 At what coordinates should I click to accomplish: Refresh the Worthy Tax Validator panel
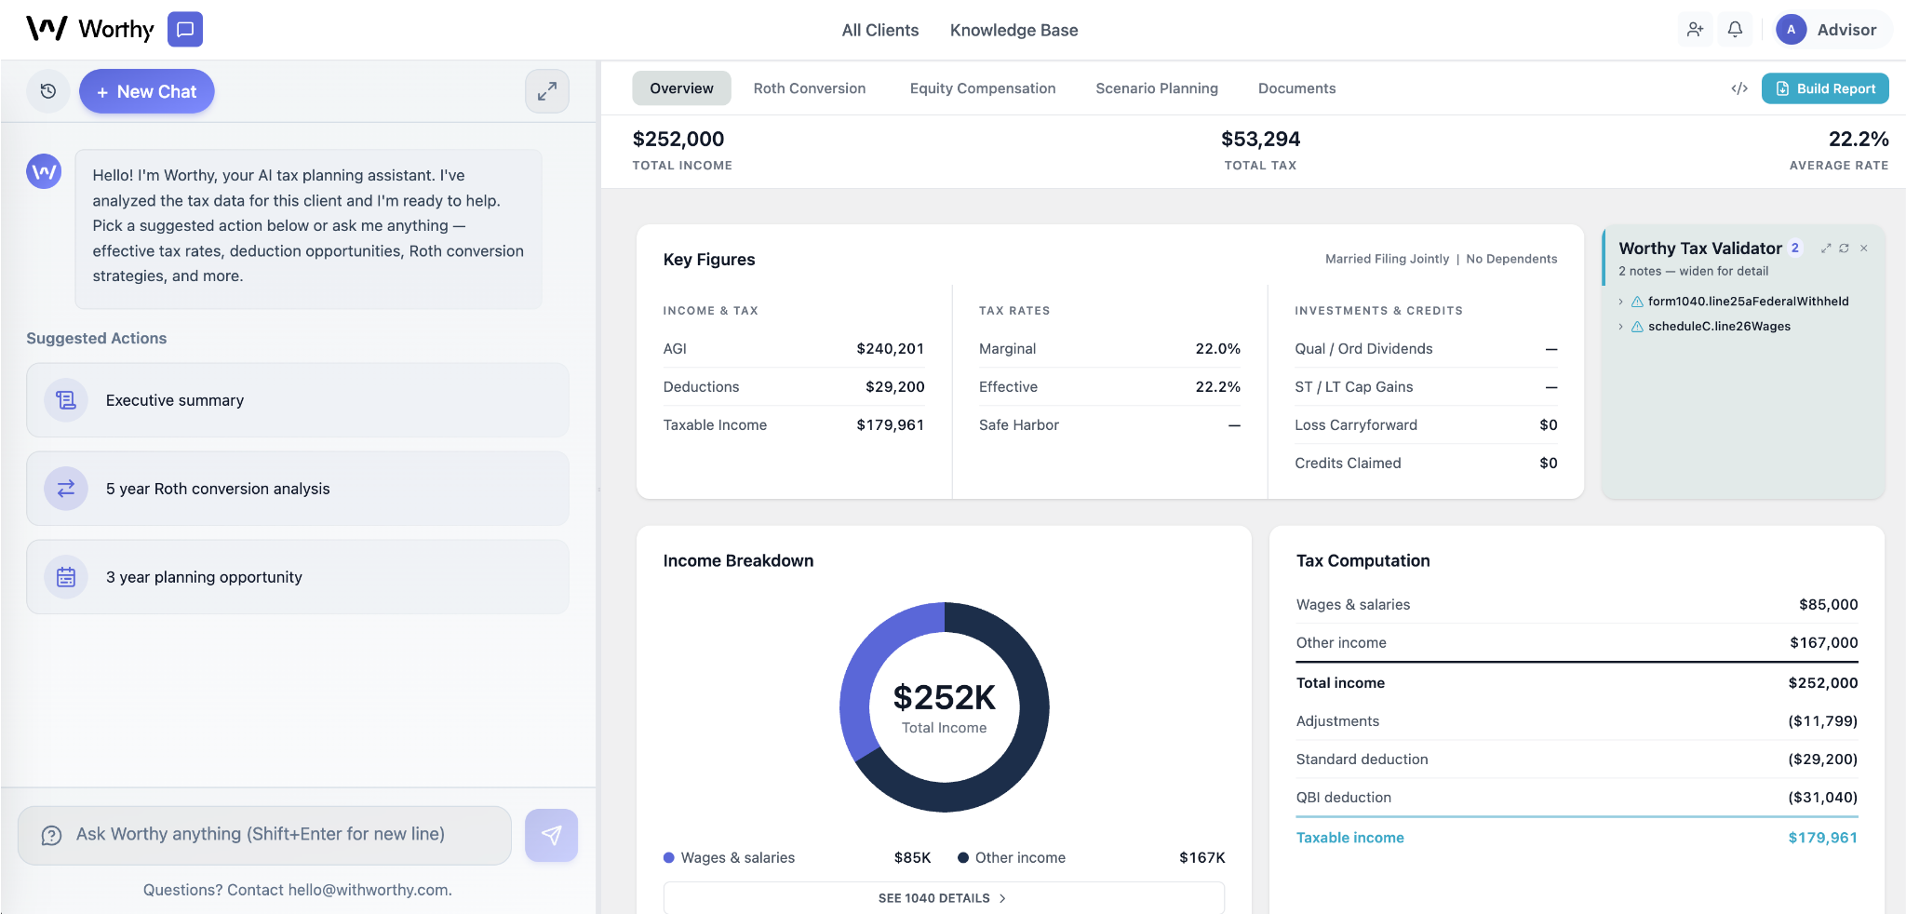[1844, 249]
